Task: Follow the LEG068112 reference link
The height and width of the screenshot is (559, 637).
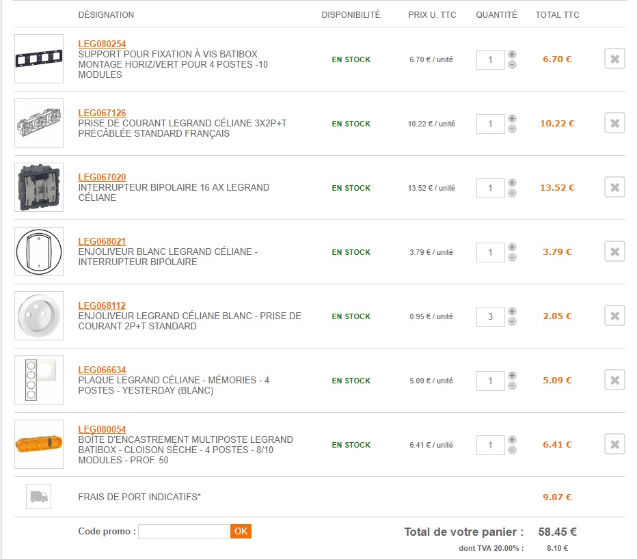Action: [x=102, y=306]
